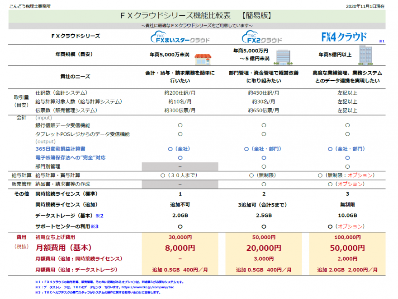Click the license add-on fee 2,000円

click(347, 259)
